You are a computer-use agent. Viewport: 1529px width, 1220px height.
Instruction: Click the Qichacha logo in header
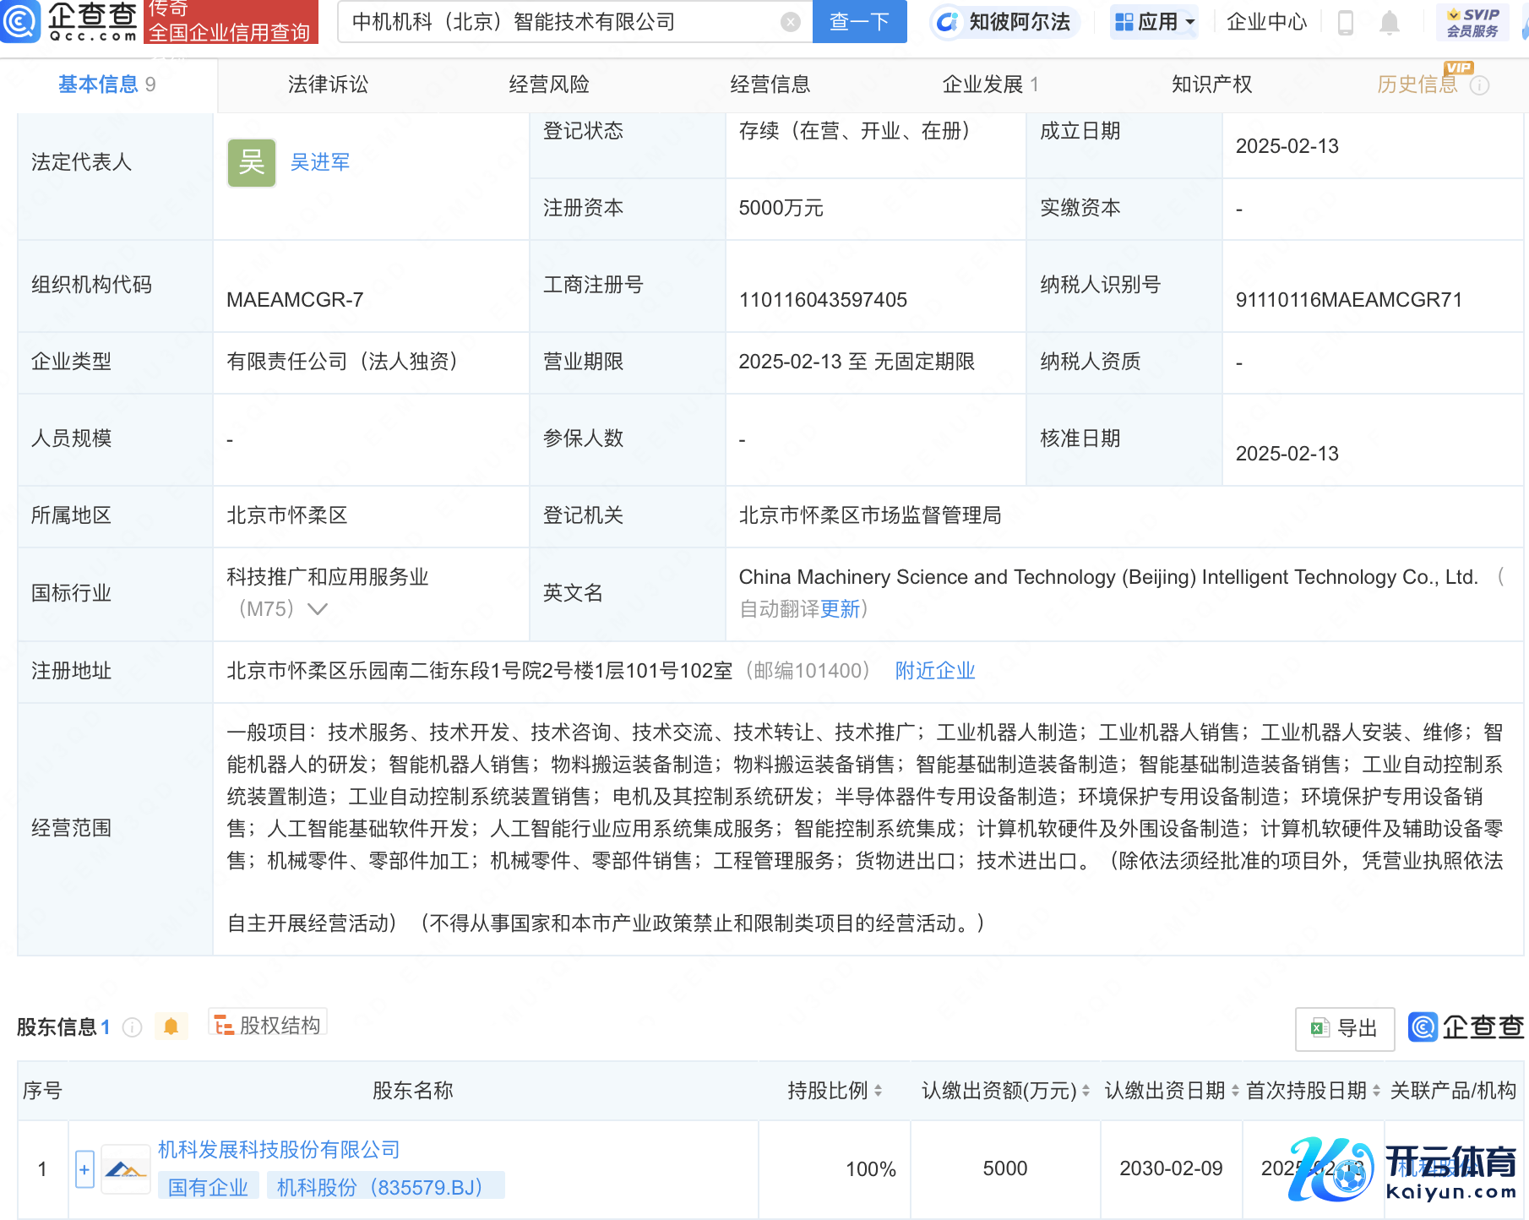[x=69, y=22]
